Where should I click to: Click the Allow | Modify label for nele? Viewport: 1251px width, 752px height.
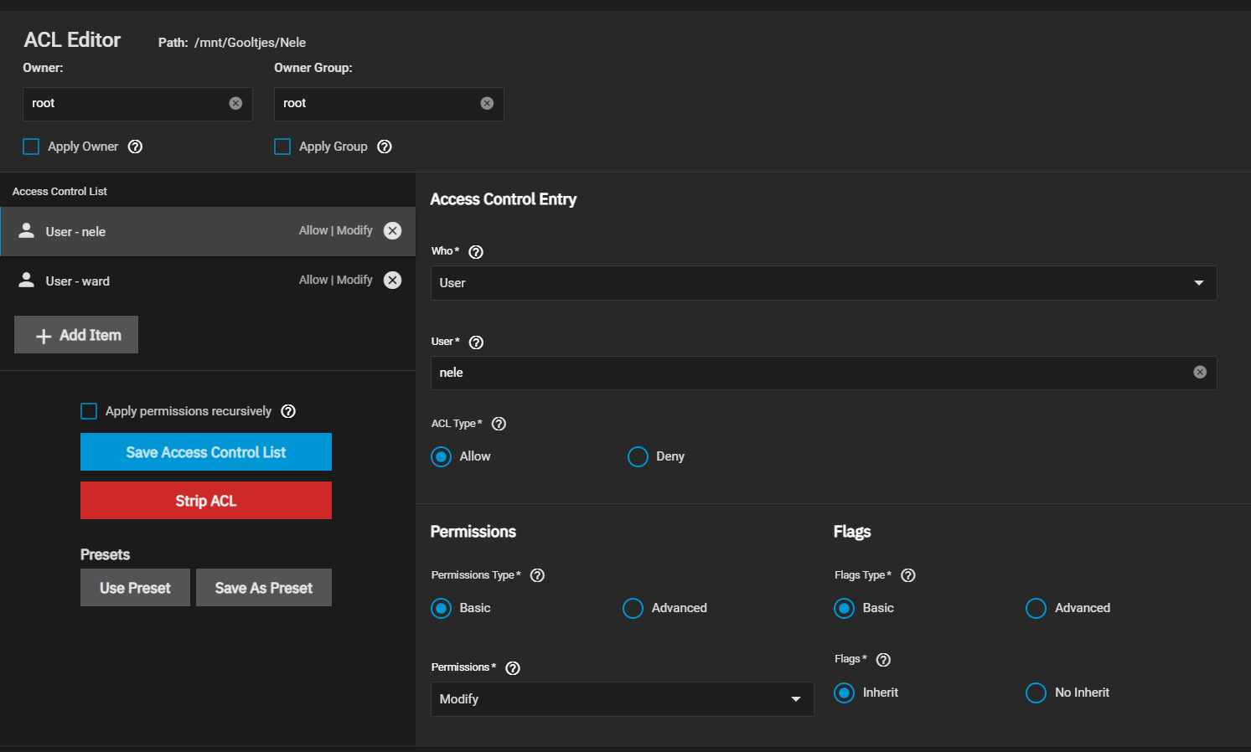click(x=336, y=230)
